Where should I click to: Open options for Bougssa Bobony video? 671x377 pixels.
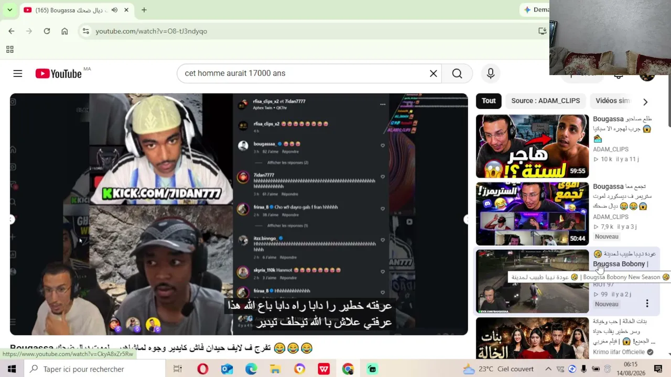[647, 304]
